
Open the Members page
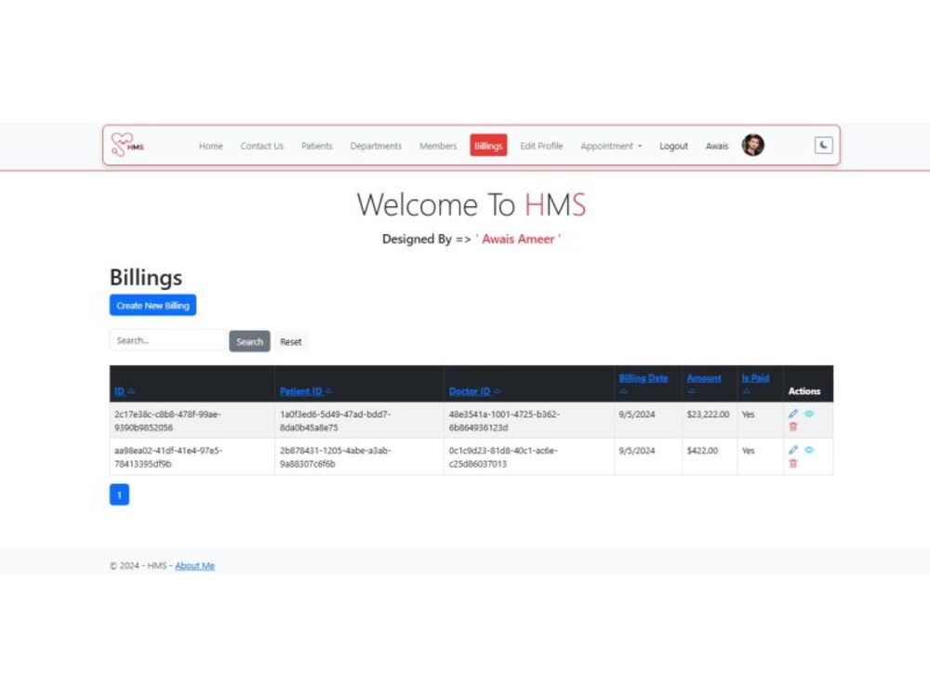point(438,146)
